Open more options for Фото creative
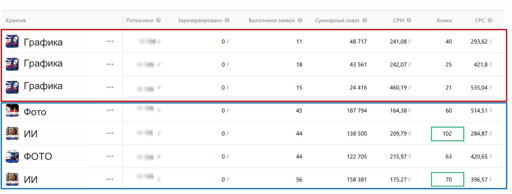512x194 pixels. coord(110,110)
